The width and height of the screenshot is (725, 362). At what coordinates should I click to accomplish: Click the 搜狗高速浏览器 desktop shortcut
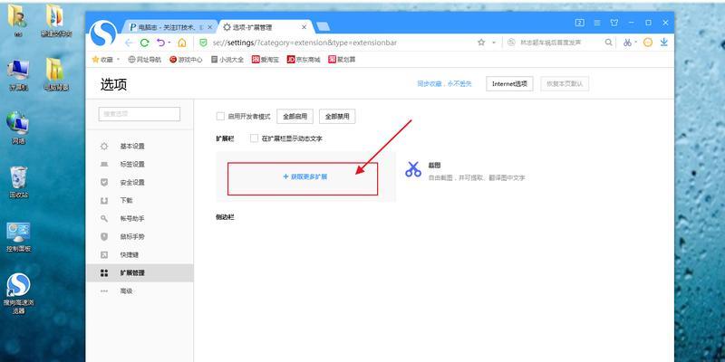click(x=19, y=293)
